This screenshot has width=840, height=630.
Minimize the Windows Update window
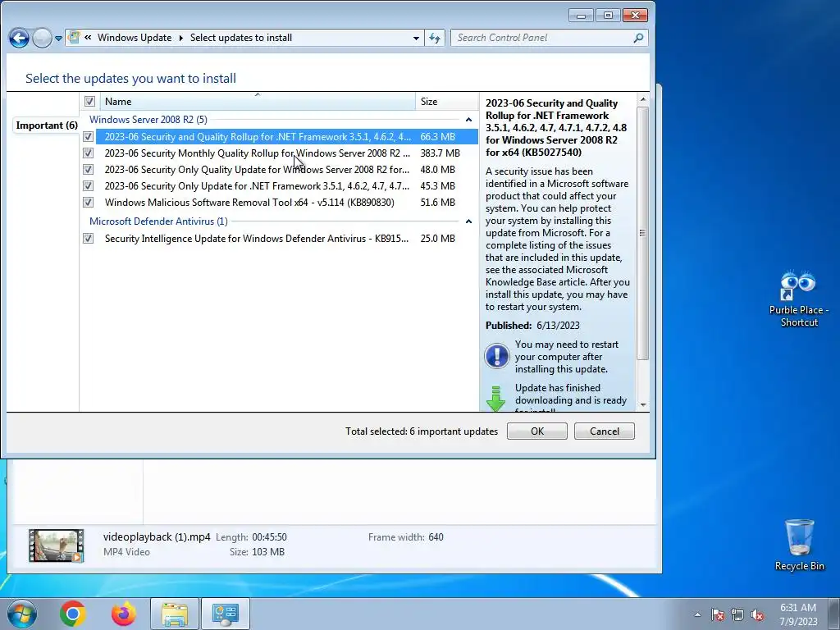point(581,16)
